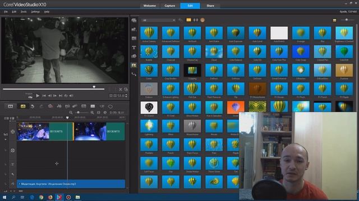Play the preview

(38, 95)
